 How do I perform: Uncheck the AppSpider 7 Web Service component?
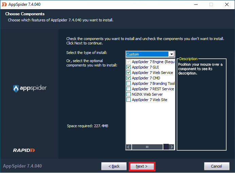[x=128, y=73]
